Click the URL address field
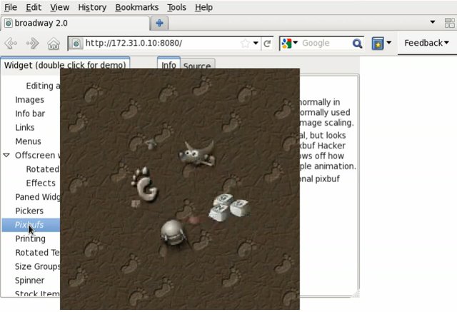Screen dimensions: 457x312 tap(162, 44)
